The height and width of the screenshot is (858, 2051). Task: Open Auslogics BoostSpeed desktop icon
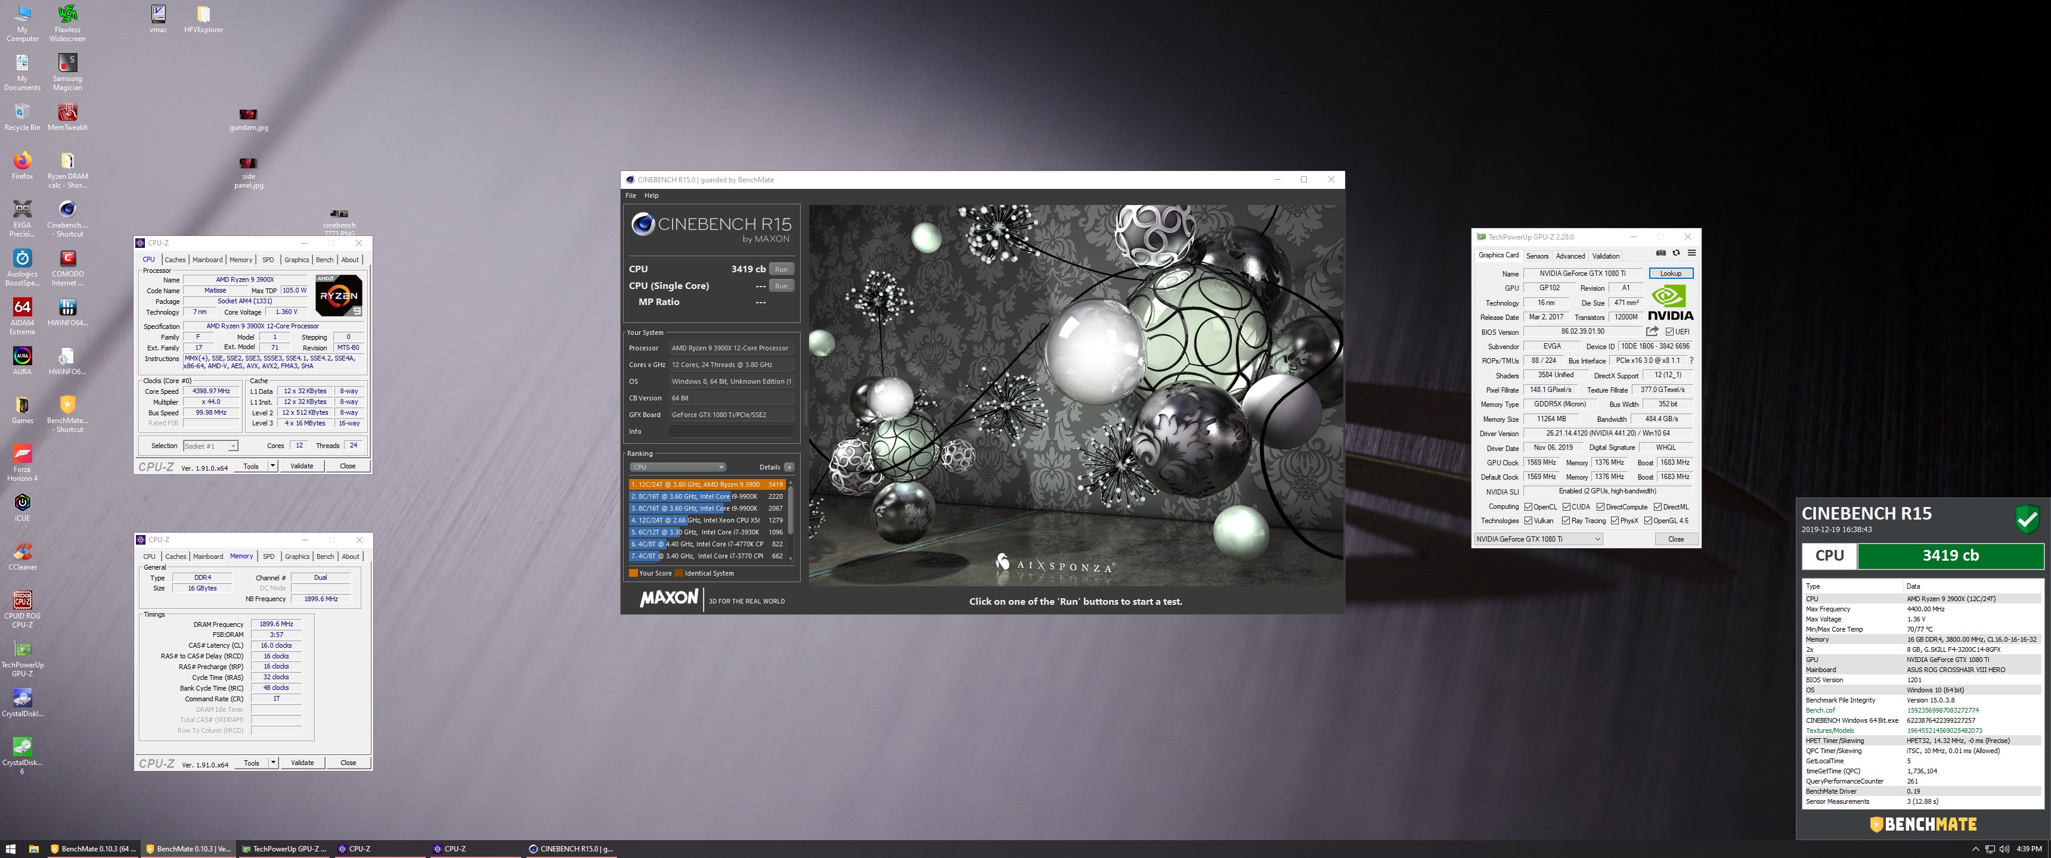(x=22, y=268)
